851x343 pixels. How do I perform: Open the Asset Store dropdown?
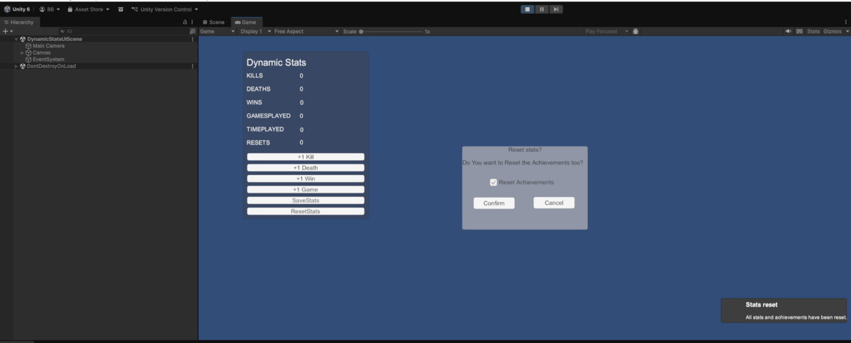tap(89, 9)
